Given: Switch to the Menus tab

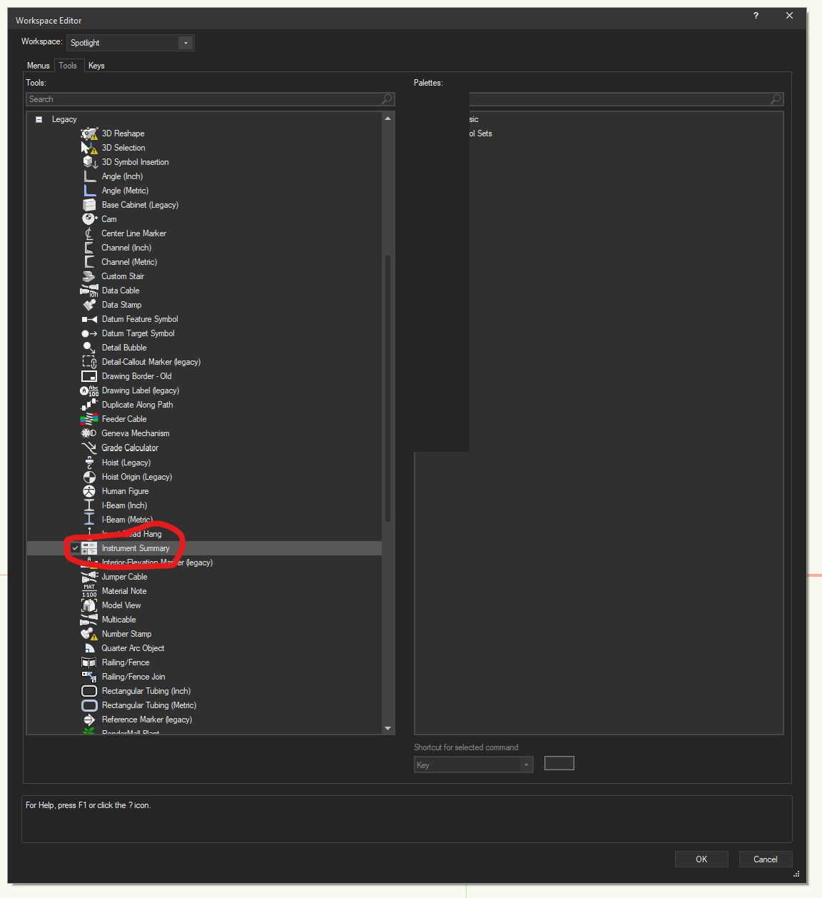Looking at the screenshot, I should pos(39,66).
